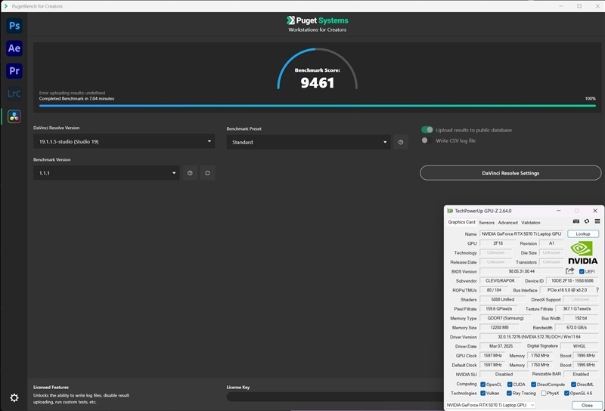Click the Lookup button in GPU-Z

point(583,233)
